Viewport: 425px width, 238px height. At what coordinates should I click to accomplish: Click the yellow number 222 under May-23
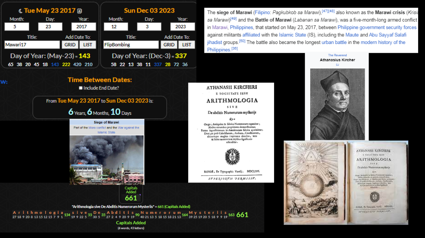coord(66,65)
